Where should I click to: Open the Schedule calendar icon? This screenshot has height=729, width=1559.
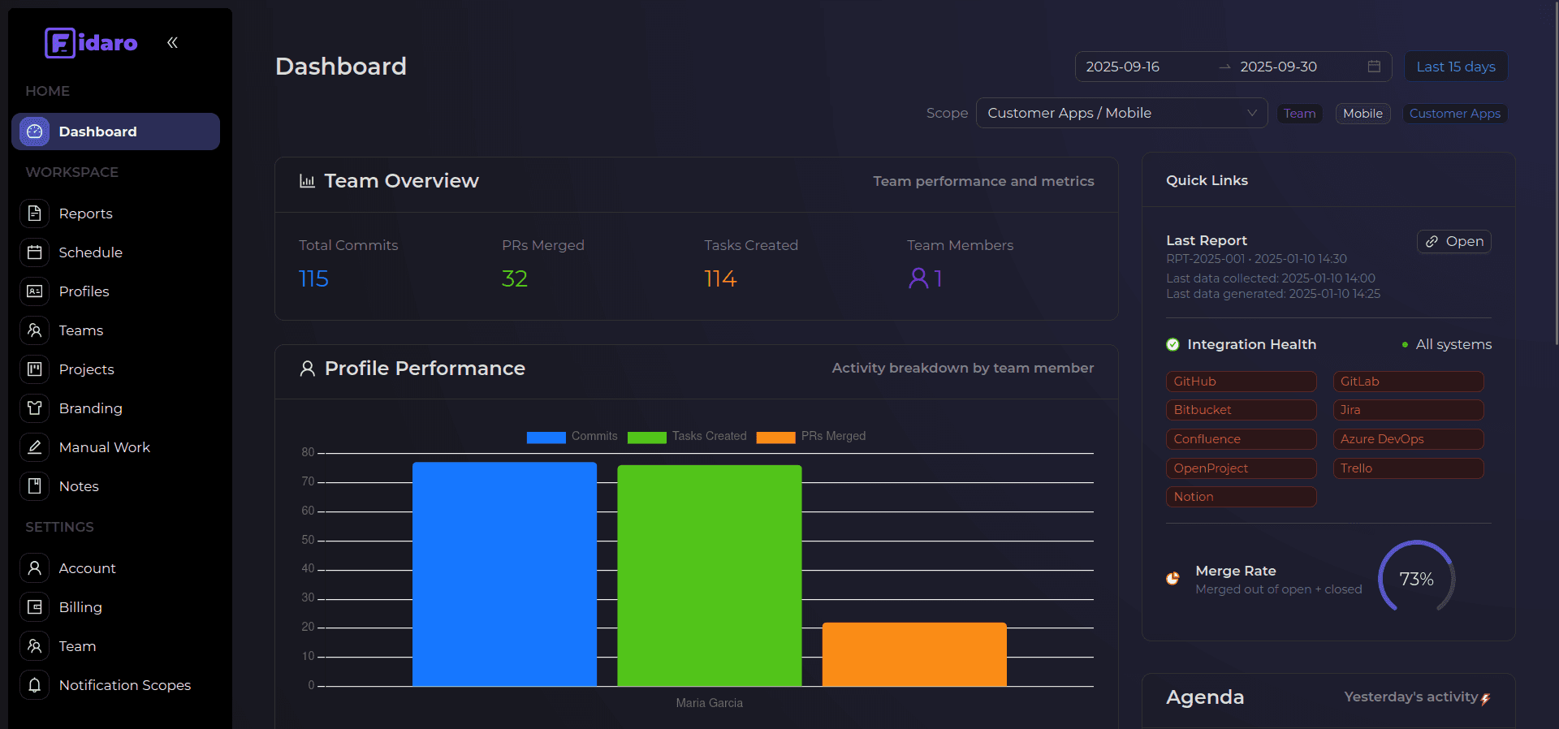pyautogui.click(x=34, y=252)
